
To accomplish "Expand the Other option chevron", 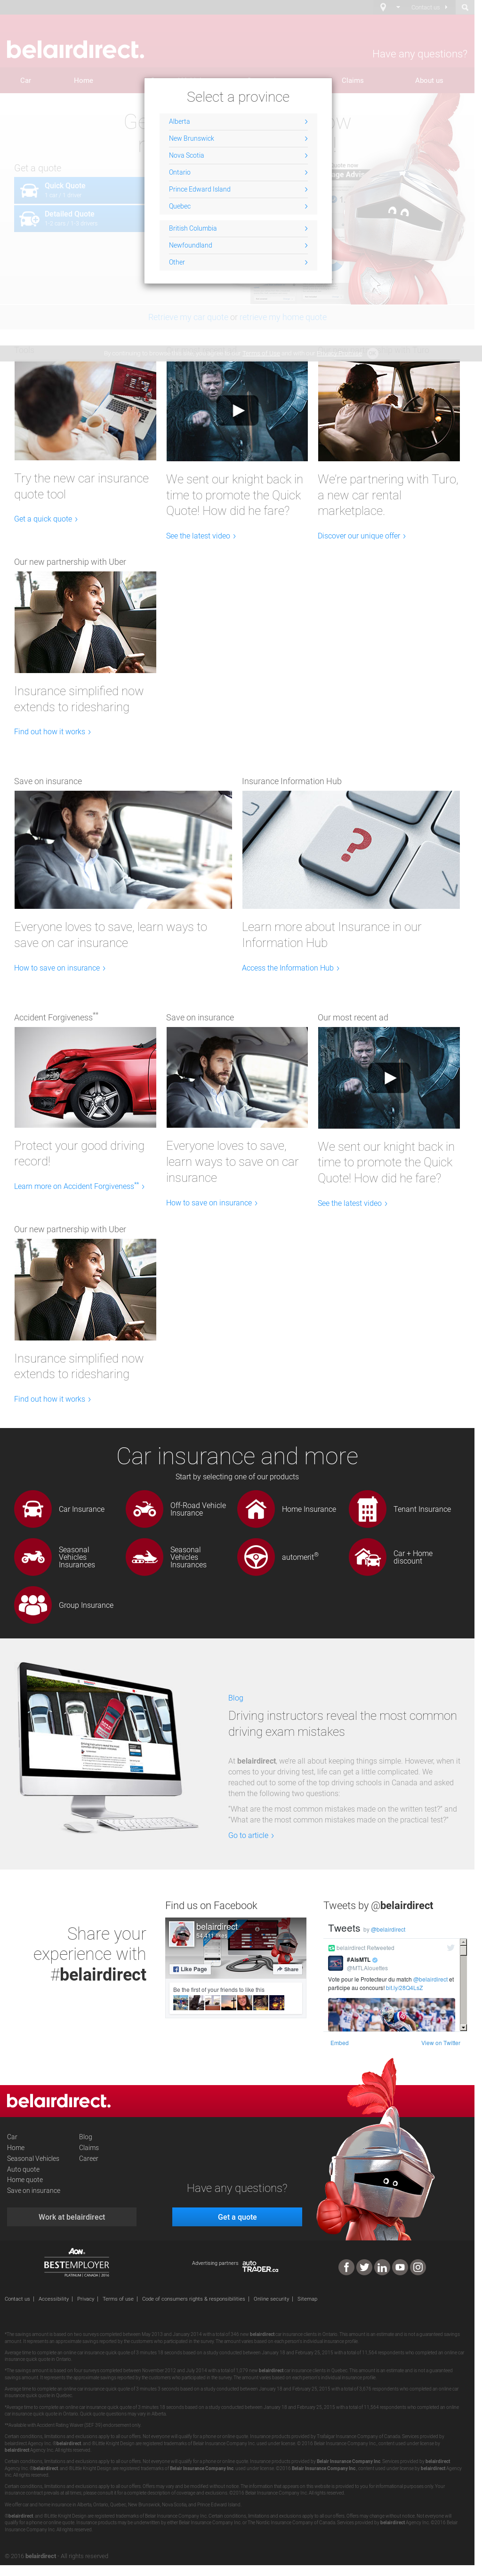I will point(306,262).
